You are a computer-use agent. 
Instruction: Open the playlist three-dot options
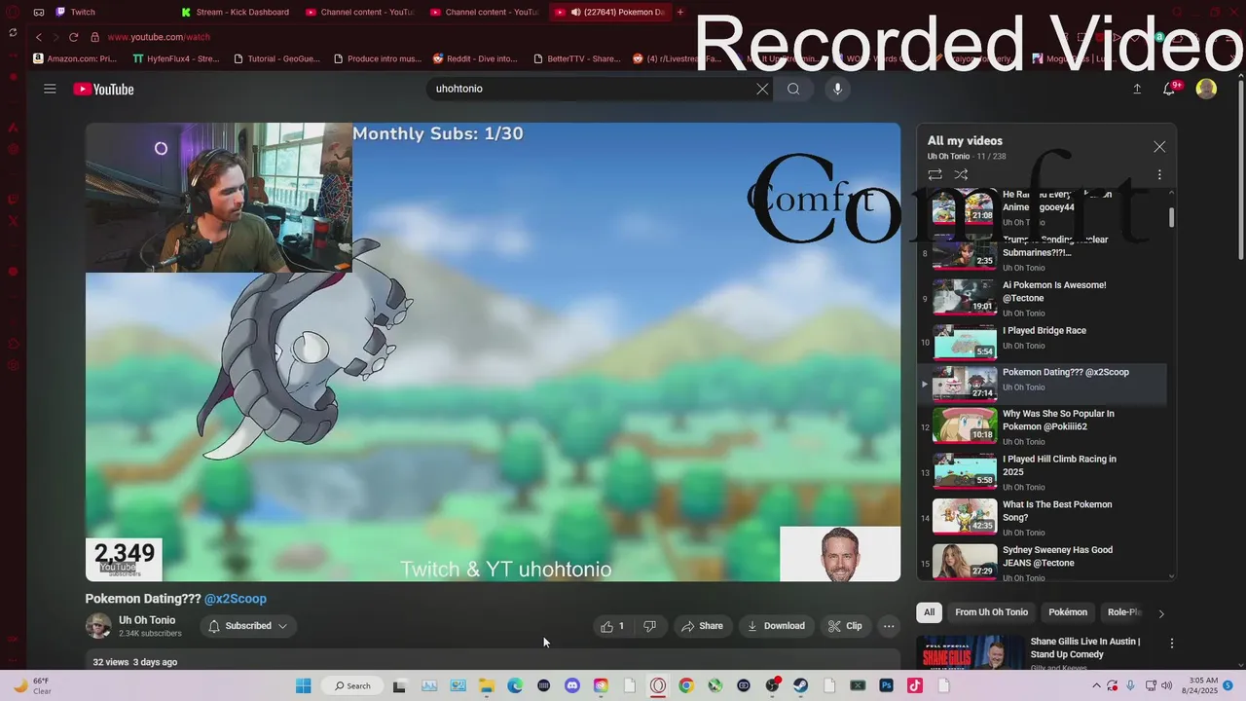[x=1159, y=174]
